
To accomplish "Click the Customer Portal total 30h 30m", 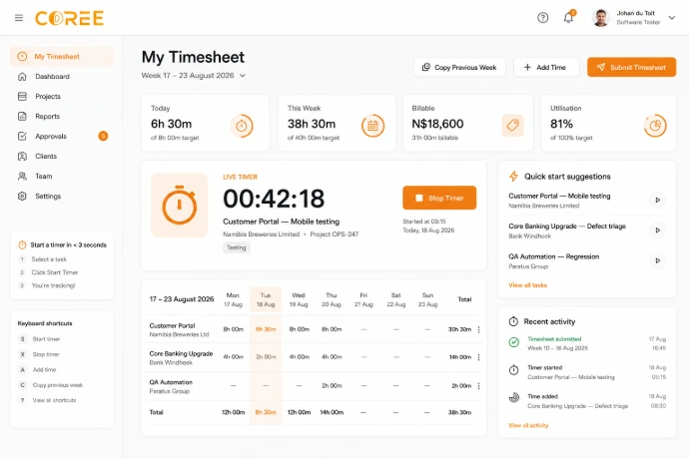I will [x=459, y=329].
